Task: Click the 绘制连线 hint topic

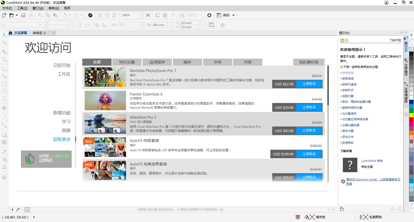Action: (x=348, y=78)
